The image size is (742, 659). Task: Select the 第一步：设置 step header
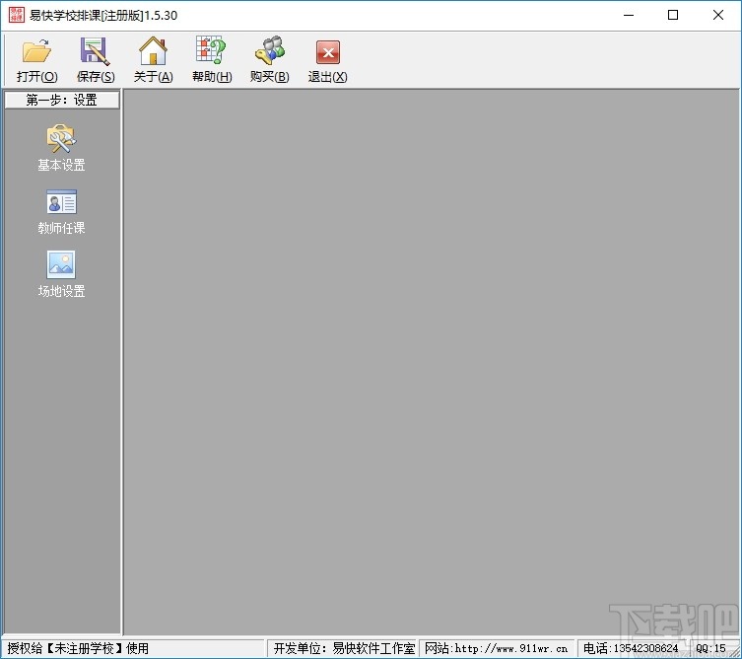(62, 100)
